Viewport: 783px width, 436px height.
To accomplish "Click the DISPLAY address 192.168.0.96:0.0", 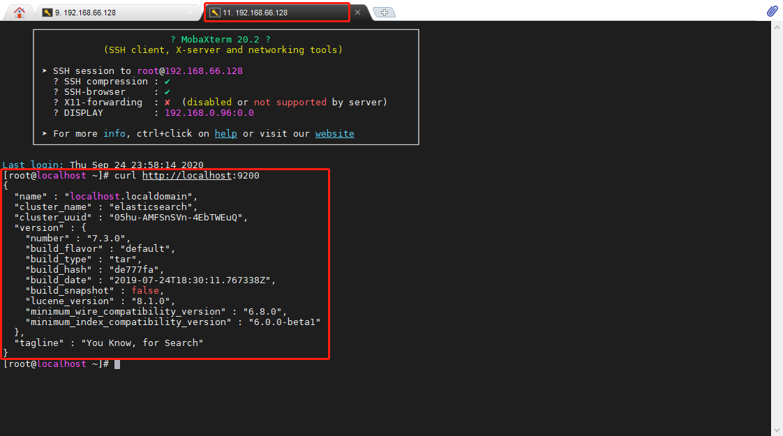I will [209, 113].
